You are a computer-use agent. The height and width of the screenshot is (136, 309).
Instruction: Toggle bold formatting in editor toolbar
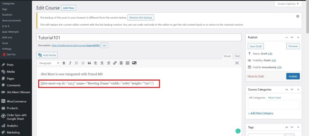point(64,63)
